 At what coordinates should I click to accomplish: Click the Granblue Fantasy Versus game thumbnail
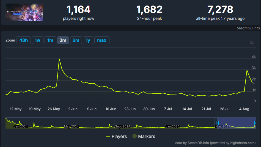[24, 12]
